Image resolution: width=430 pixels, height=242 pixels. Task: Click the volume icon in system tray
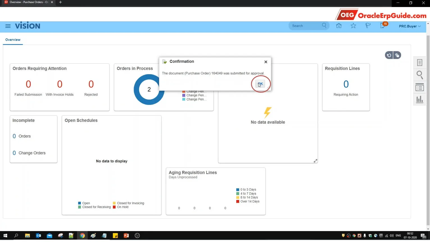391,236
